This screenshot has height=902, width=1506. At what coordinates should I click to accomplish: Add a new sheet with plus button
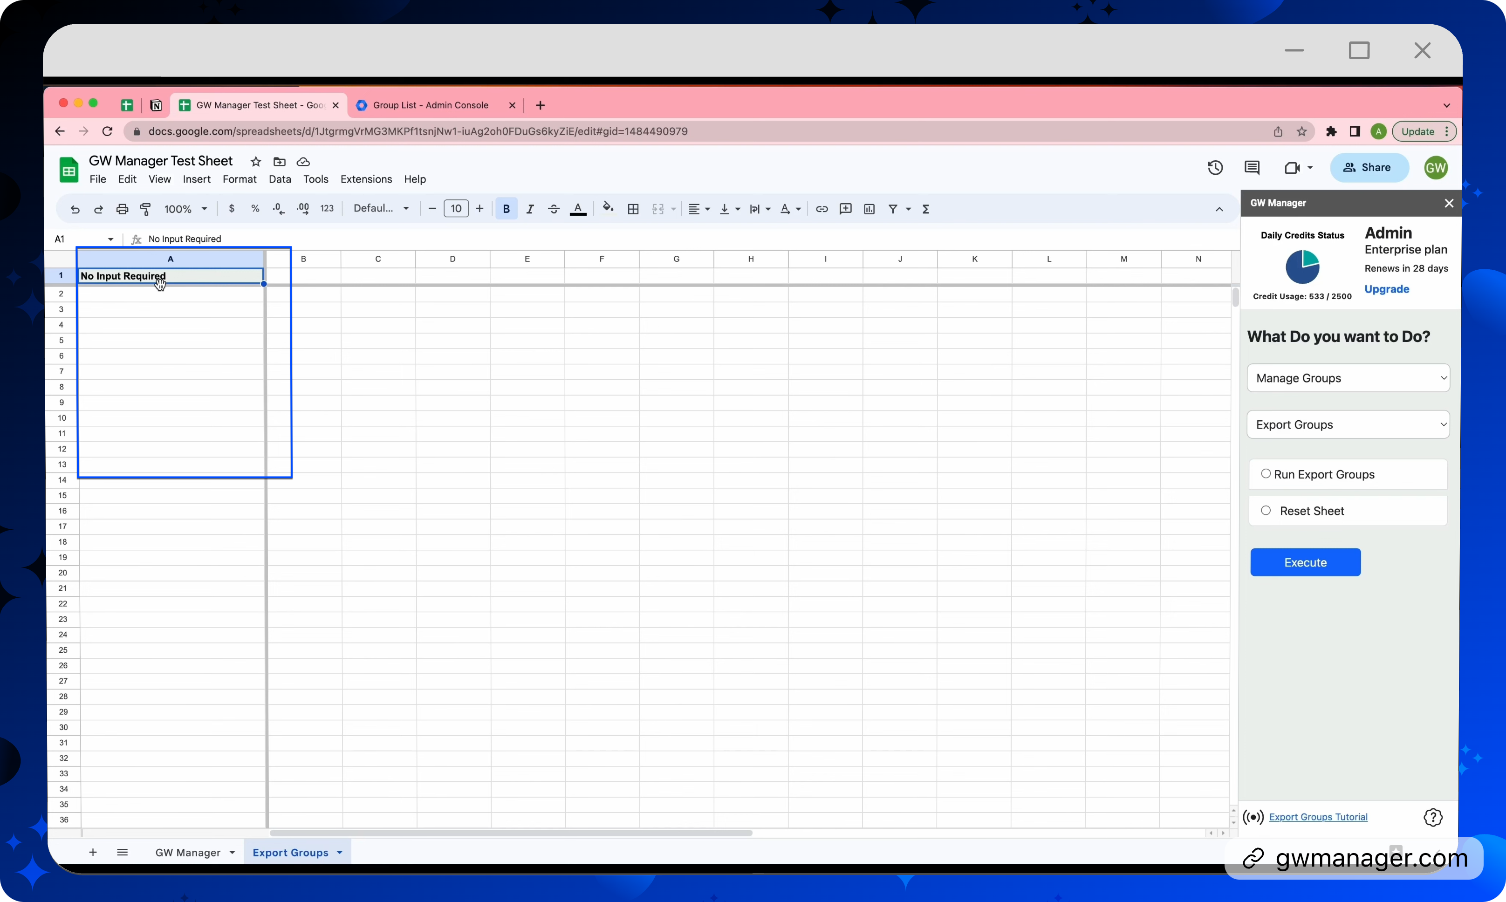(x=92, y=852)
